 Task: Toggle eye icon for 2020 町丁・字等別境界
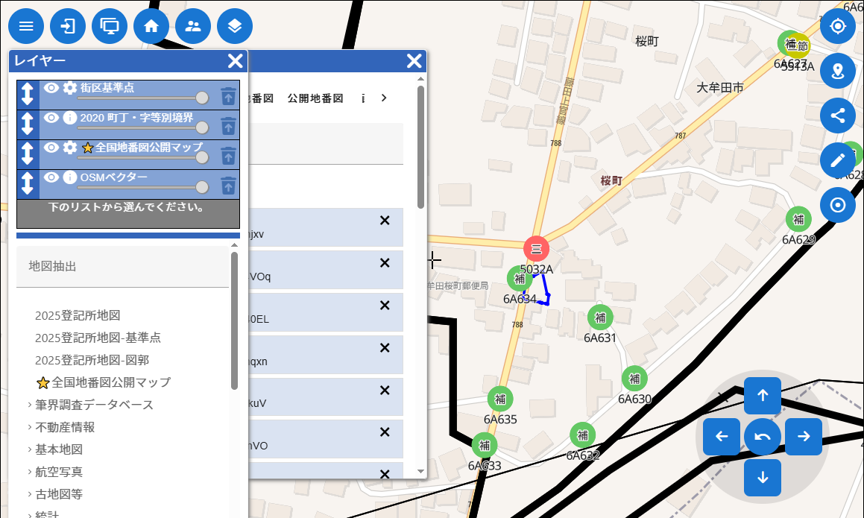pyautogui.click(x=51, y=118)
